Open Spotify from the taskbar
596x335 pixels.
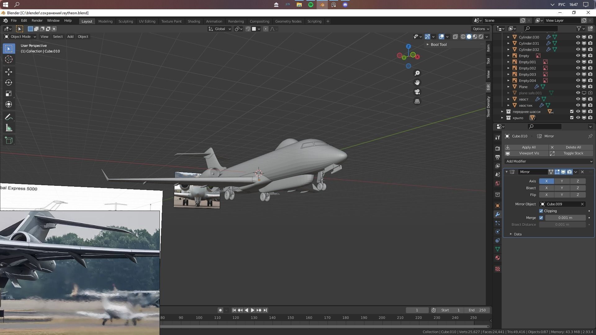(311, 5)
